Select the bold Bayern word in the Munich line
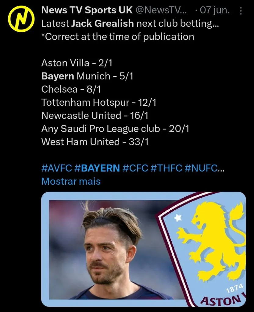 point(58,76)
